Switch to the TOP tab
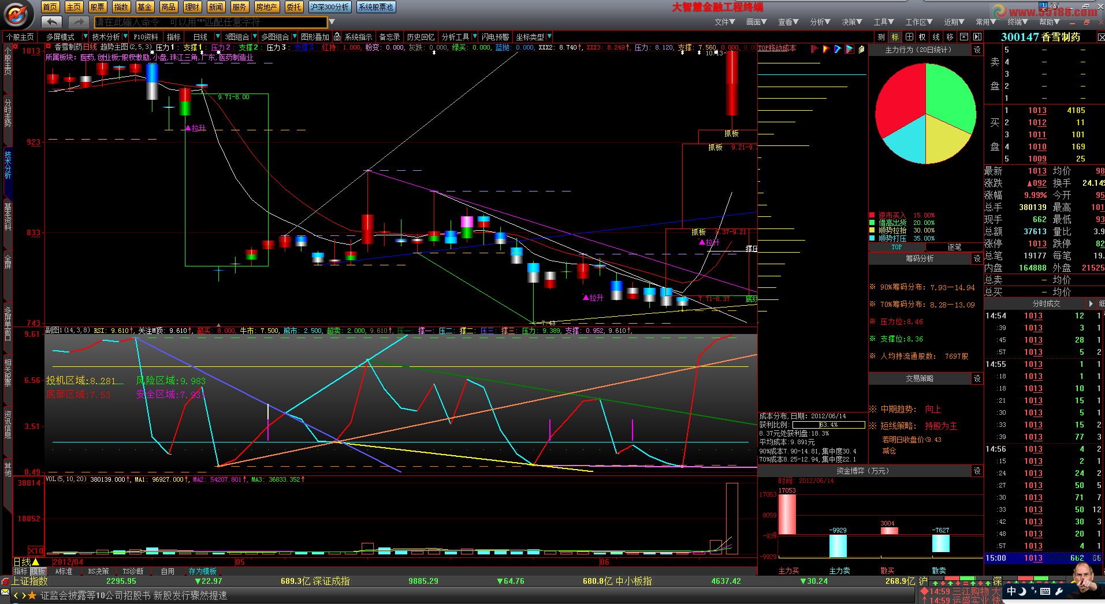The width and height of the screenshot is (1105, 604). [x=896, y=247]
